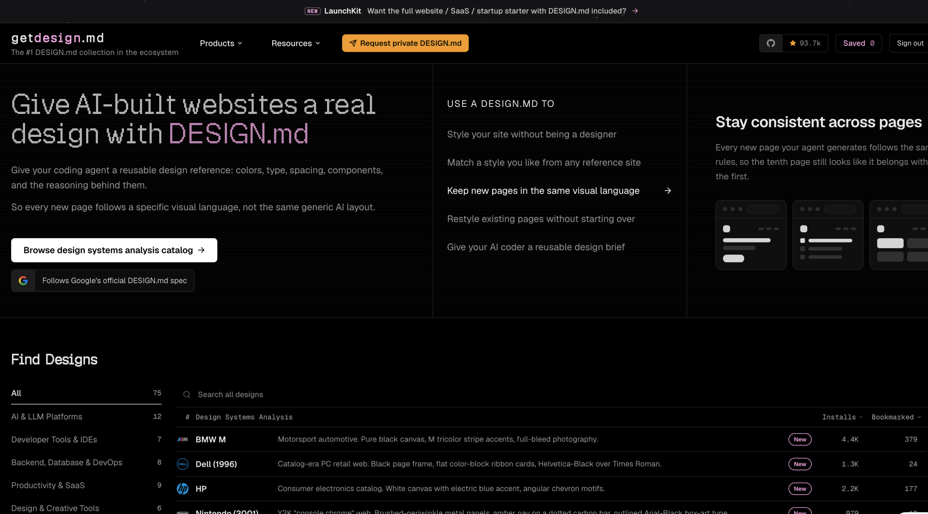The width and height of the screenshot is (928, 514).
Task: Click the Search all designs field
Action: (x=551, y=394)
